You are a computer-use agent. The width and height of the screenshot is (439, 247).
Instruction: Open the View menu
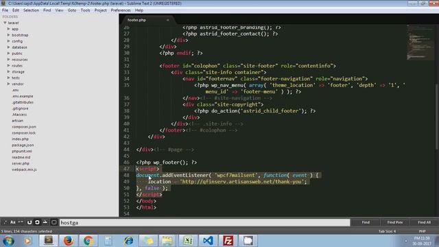click(59, 10)
